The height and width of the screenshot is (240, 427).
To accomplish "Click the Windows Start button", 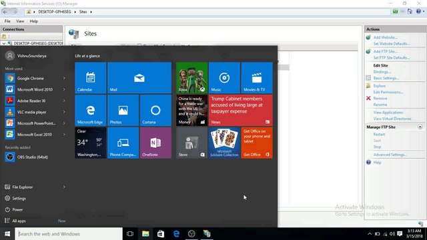I will point(7,234).
